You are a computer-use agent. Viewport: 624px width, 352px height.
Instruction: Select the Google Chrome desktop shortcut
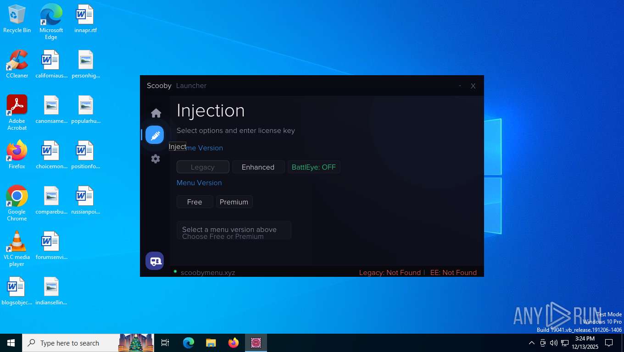tap(17, 203)
